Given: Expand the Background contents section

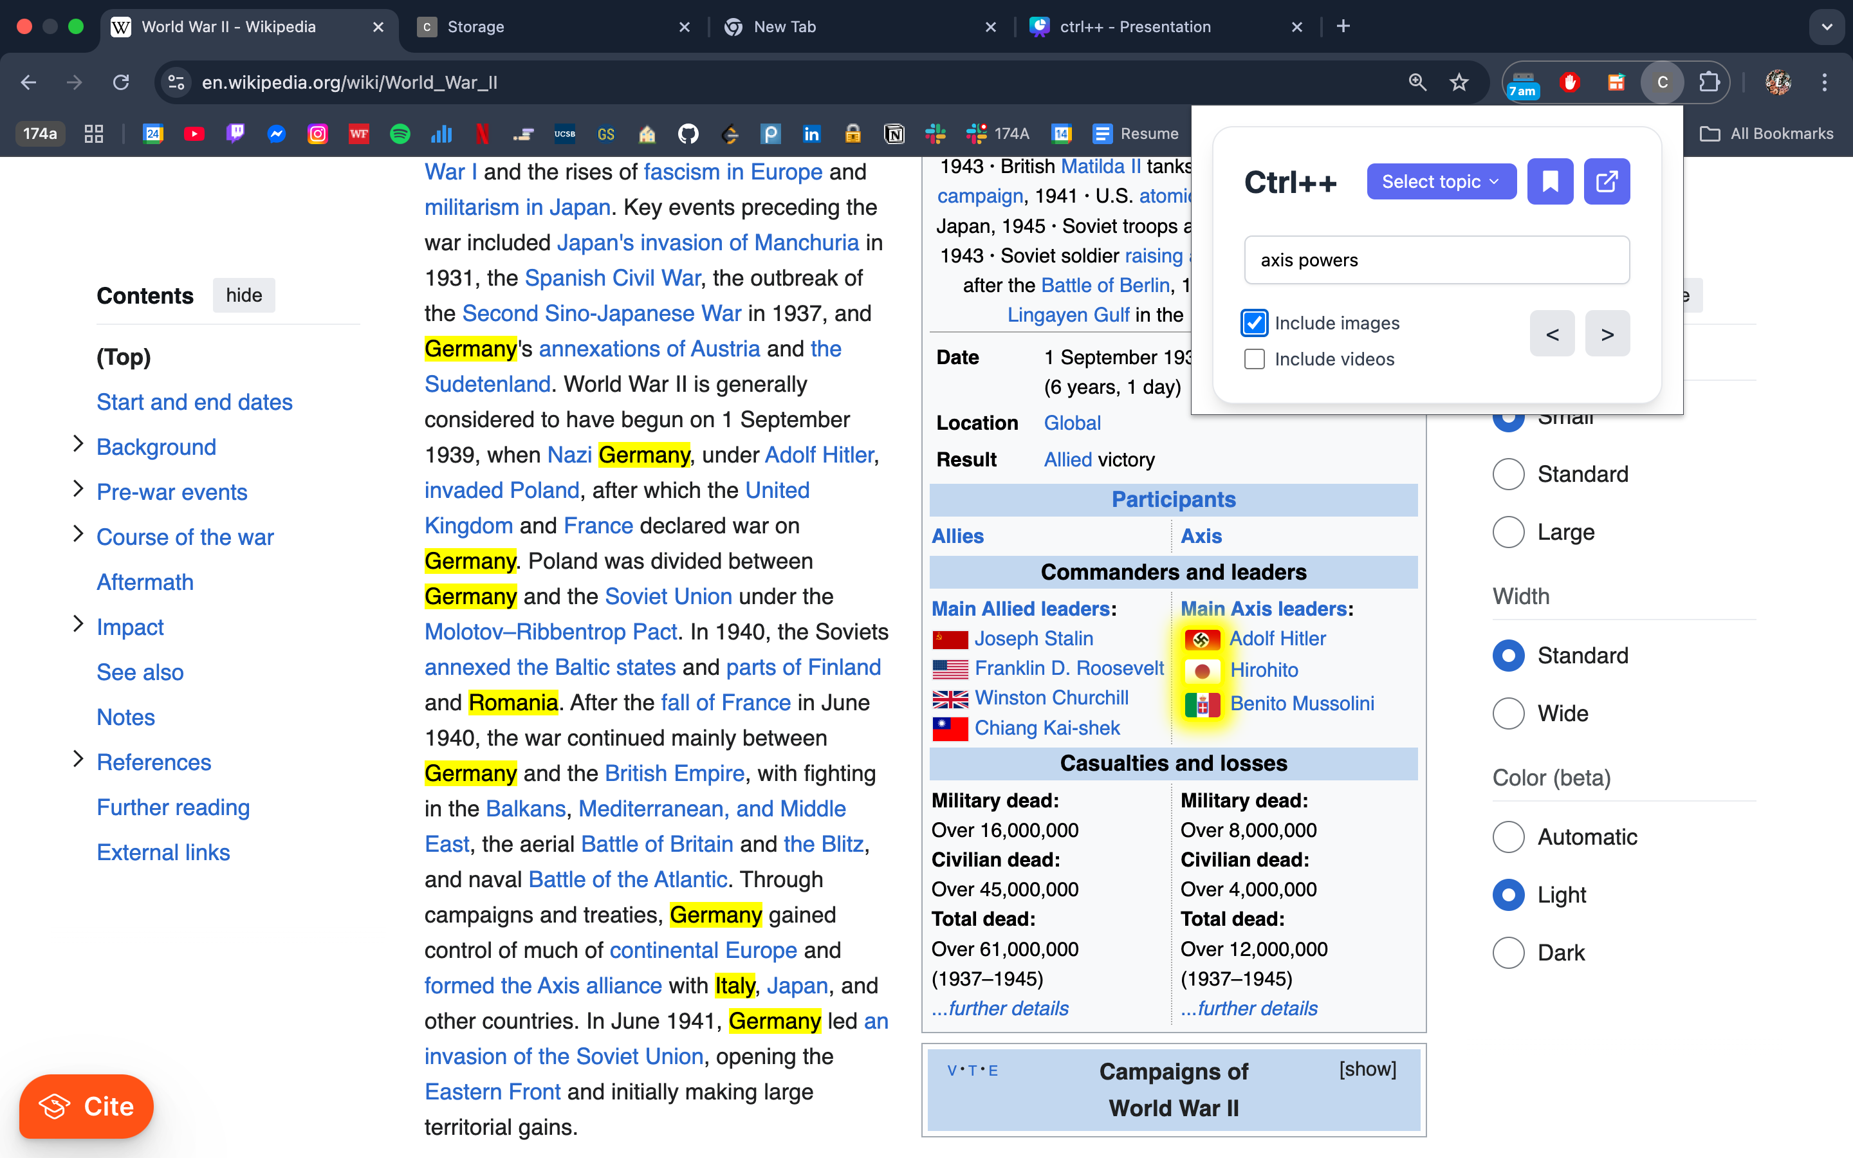Looking at the screenshot, I should point(77,444).
